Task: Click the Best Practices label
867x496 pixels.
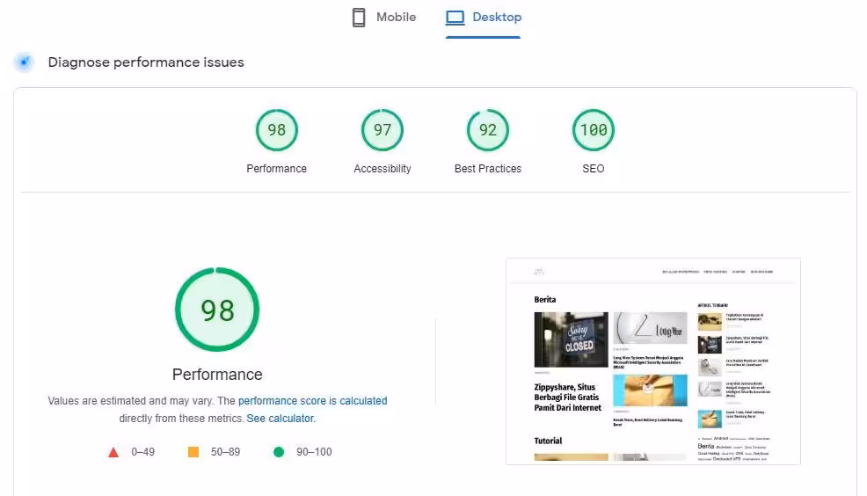Action: tap(488, 169)
